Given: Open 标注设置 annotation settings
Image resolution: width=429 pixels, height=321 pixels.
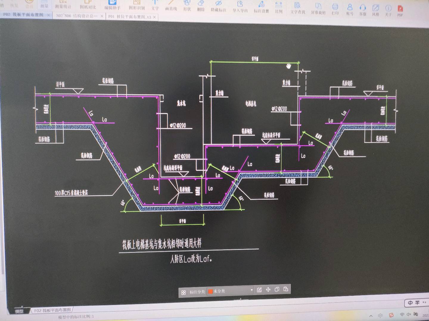Looking at the screenshot, I should [261, 7].
